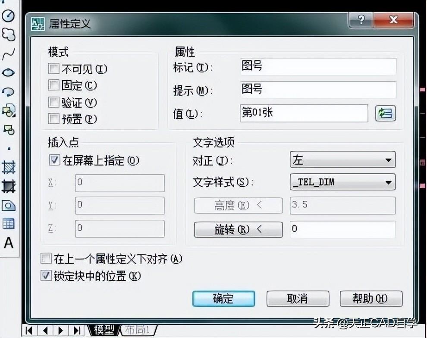Image resolution: width=427 pixels, height=338 pixels.
Task: Select the Spline curve tool
Action: [9, 54]
